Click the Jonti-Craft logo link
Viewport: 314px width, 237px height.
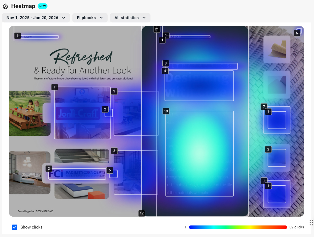tap(77, 113)
